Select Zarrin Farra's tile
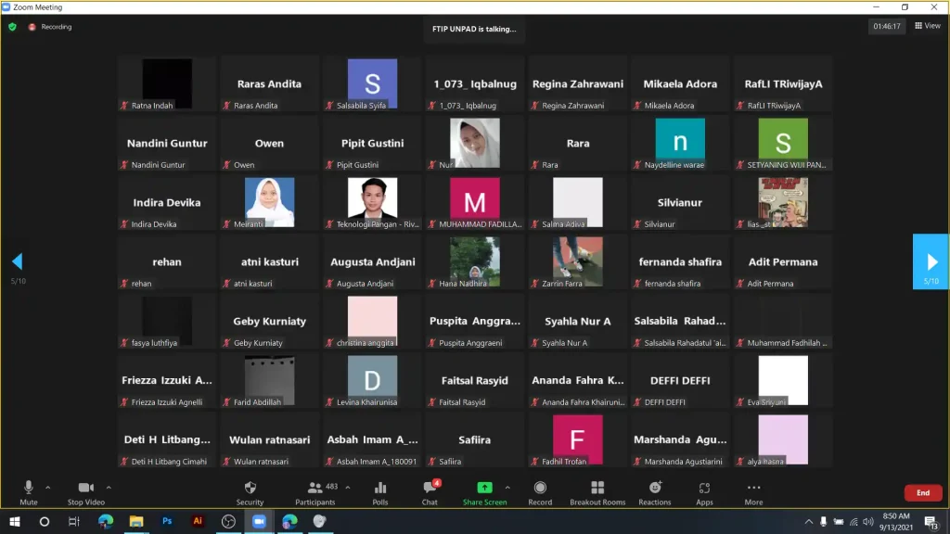The height and width of the screenshot is (534, 950). pyautogui.click(x=577, y=261)
